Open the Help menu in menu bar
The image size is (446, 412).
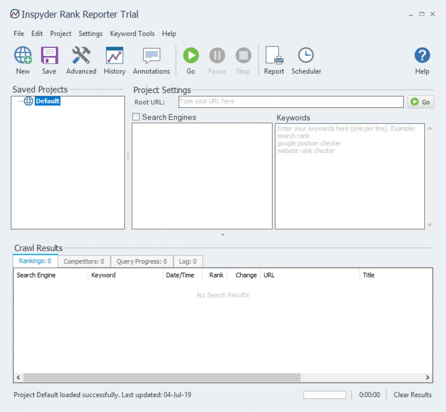pos(169,34)
